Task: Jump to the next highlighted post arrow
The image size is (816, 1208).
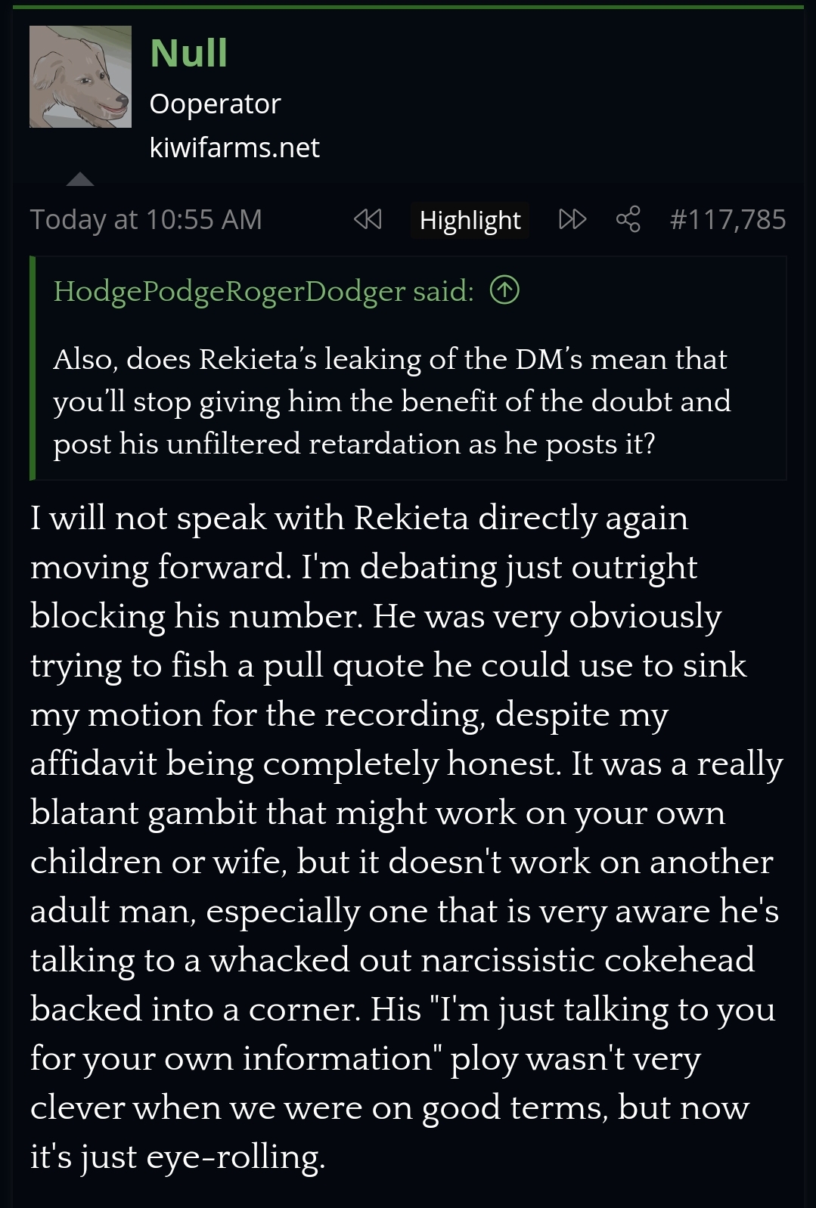Action: (x=572, y=220)
